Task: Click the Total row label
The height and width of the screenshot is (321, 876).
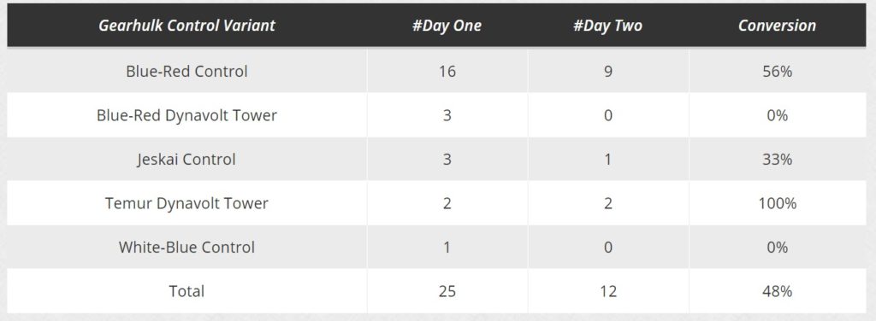Action: click(x=186, y=291)
